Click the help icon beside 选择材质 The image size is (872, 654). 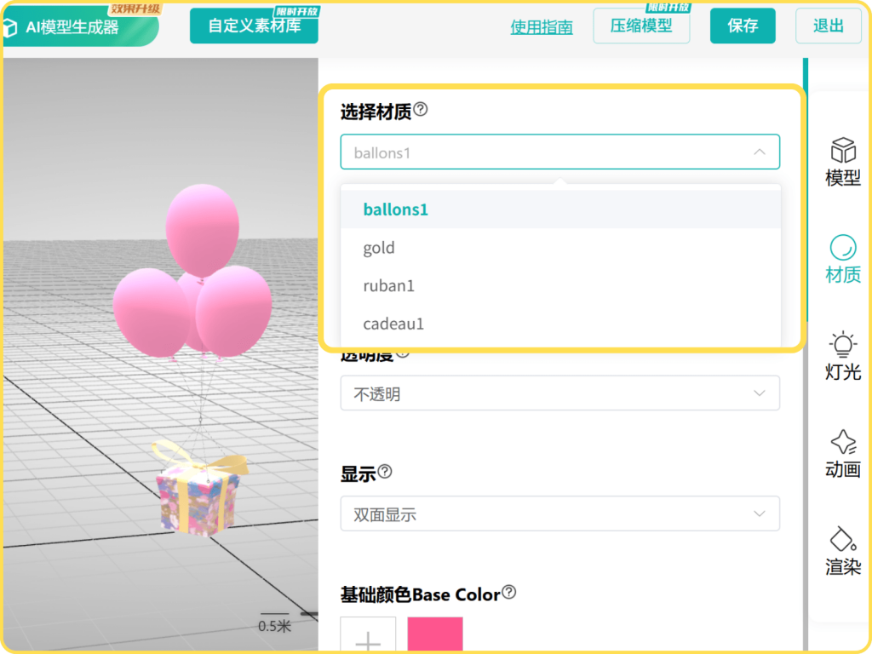coord(421,109)
